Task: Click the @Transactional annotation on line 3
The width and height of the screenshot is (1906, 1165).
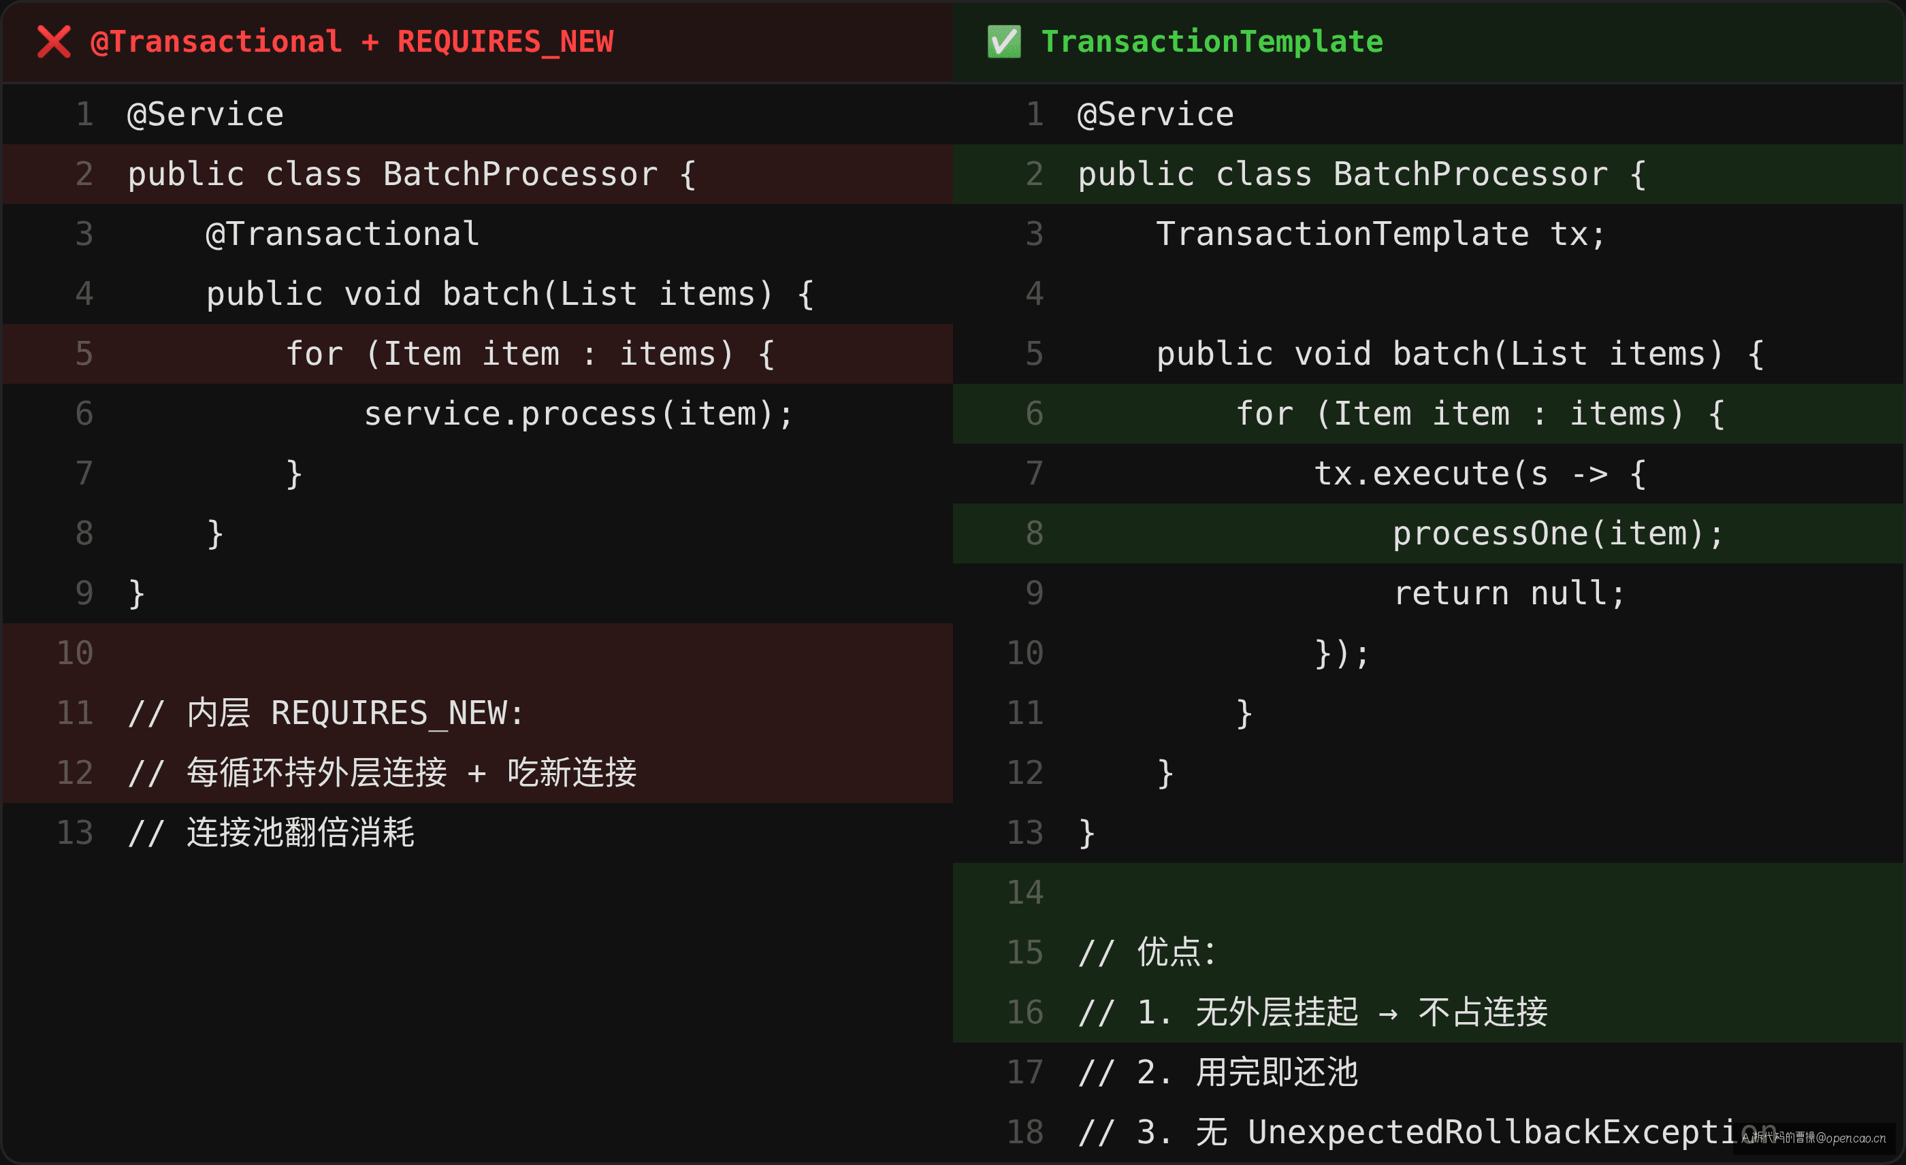Action: pos(342,234)
